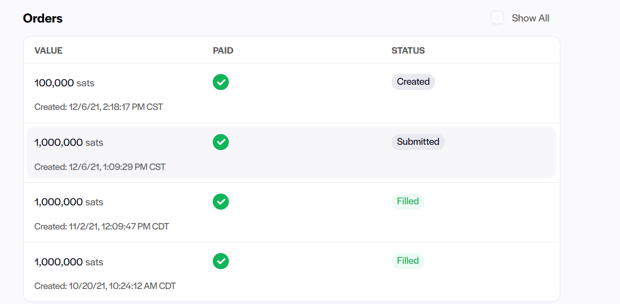
Task: Click paid checkmark on Submitted order row
Action: coord(221,142)
